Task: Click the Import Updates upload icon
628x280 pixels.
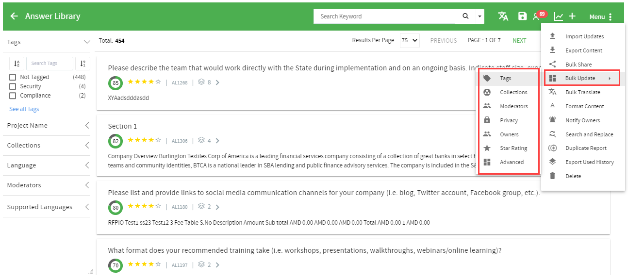Action: pos(552,36)
